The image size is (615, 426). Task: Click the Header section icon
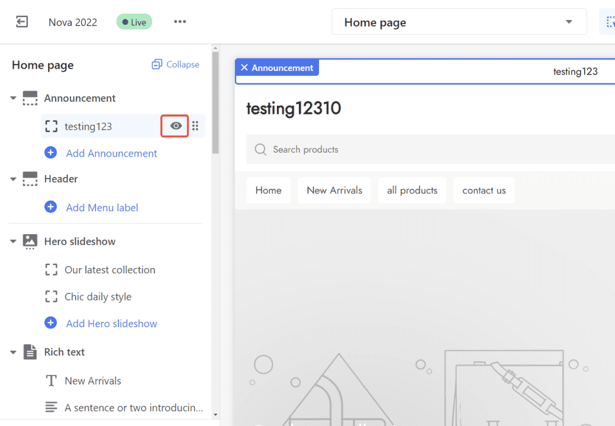[30, 179]
